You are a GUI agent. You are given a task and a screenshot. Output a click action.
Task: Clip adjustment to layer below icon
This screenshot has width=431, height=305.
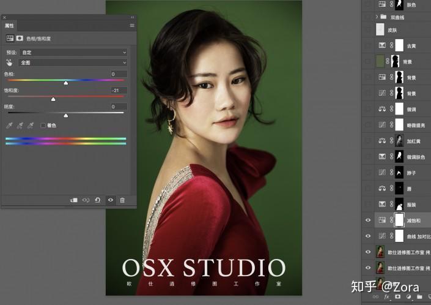tap(74, 200)
